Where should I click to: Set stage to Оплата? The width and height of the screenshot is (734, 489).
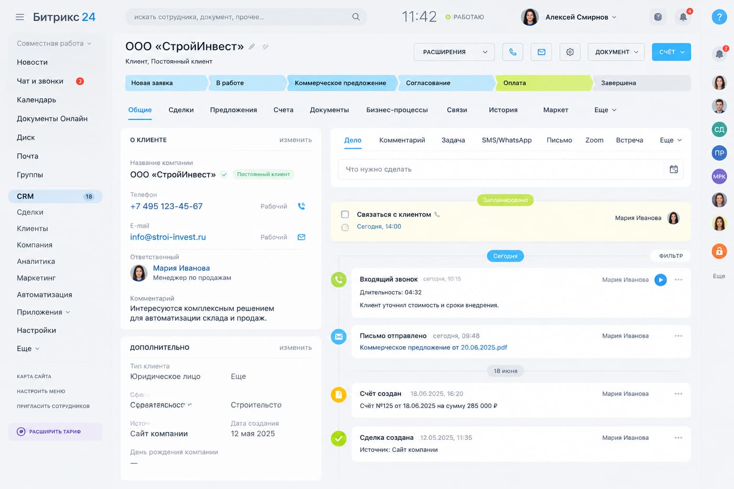click(x=544, y=83)
